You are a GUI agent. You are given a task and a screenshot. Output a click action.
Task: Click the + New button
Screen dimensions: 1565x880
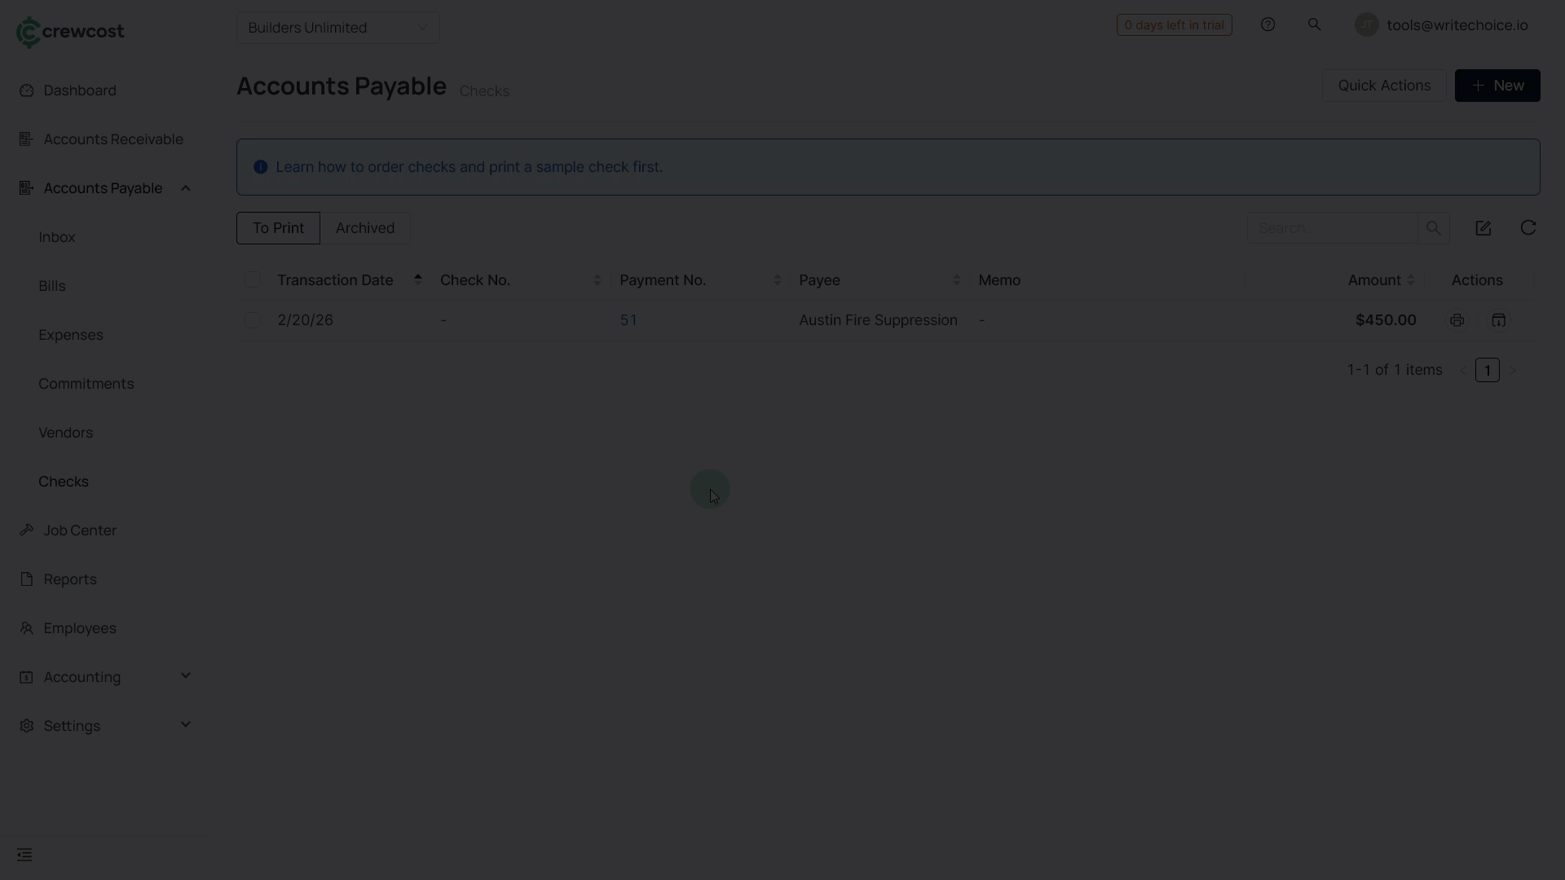click(1497, 86)
